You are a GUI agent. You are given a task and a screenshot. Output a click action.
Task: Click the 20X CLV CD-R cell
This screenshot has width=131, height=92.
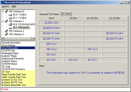[51, 44]
